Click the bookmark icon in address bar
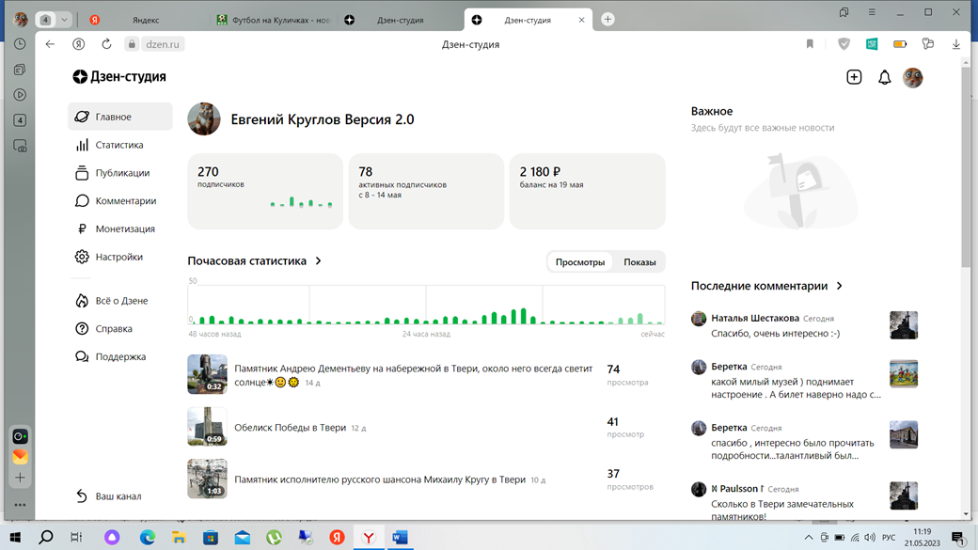Viewport: 978px width, 550px height. 810,44
